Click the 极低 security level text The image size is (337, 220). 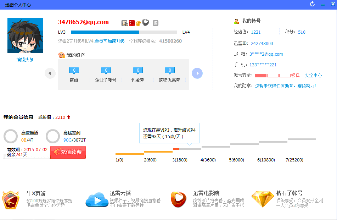(295, 75)
